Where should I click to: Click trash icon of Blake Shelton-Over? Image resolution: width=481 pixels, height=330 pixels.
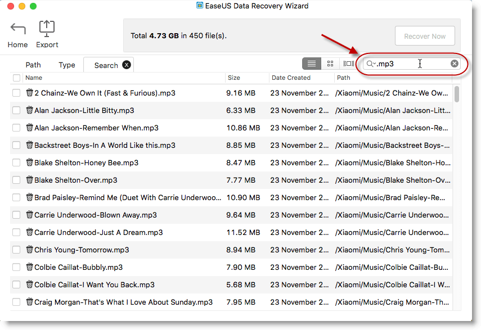(x=29, y=180)
